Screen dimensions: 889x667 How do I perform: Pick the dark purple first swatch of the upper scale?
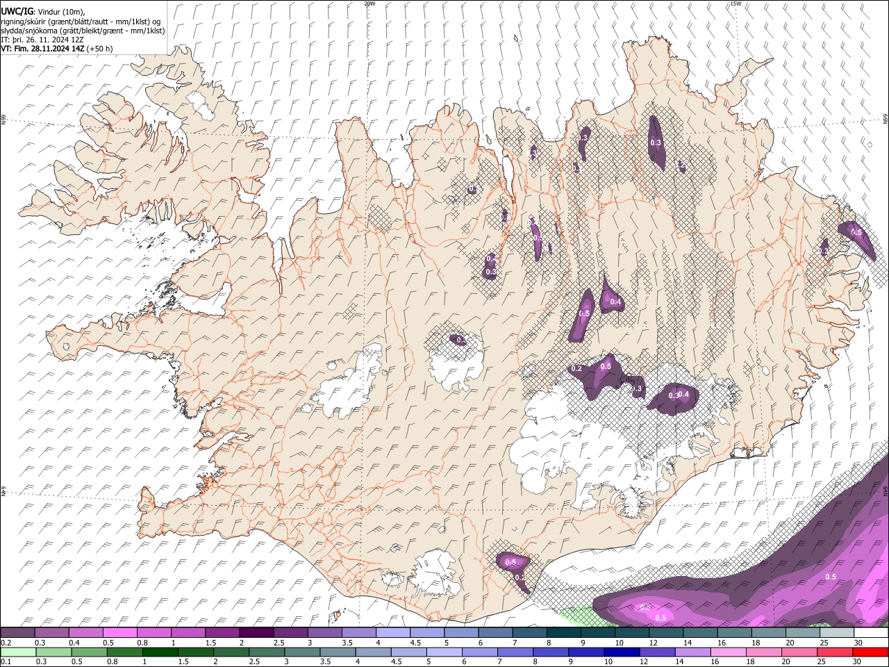[x=17, y=633]
